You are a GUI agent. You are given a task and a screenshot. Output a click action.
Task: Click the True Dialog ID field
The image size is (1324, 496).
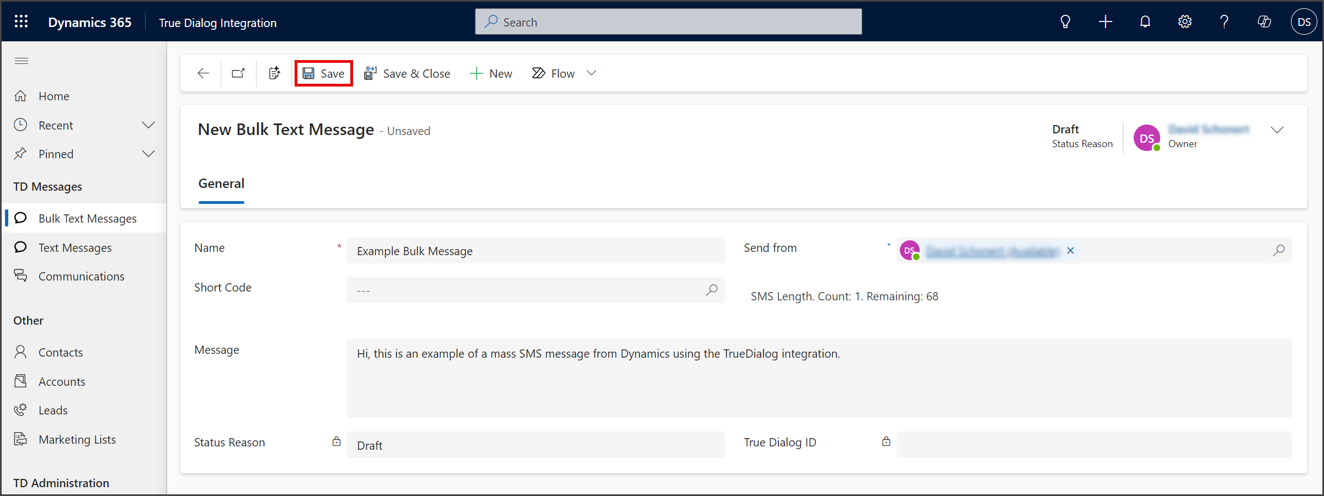[x=1093, y=445]
